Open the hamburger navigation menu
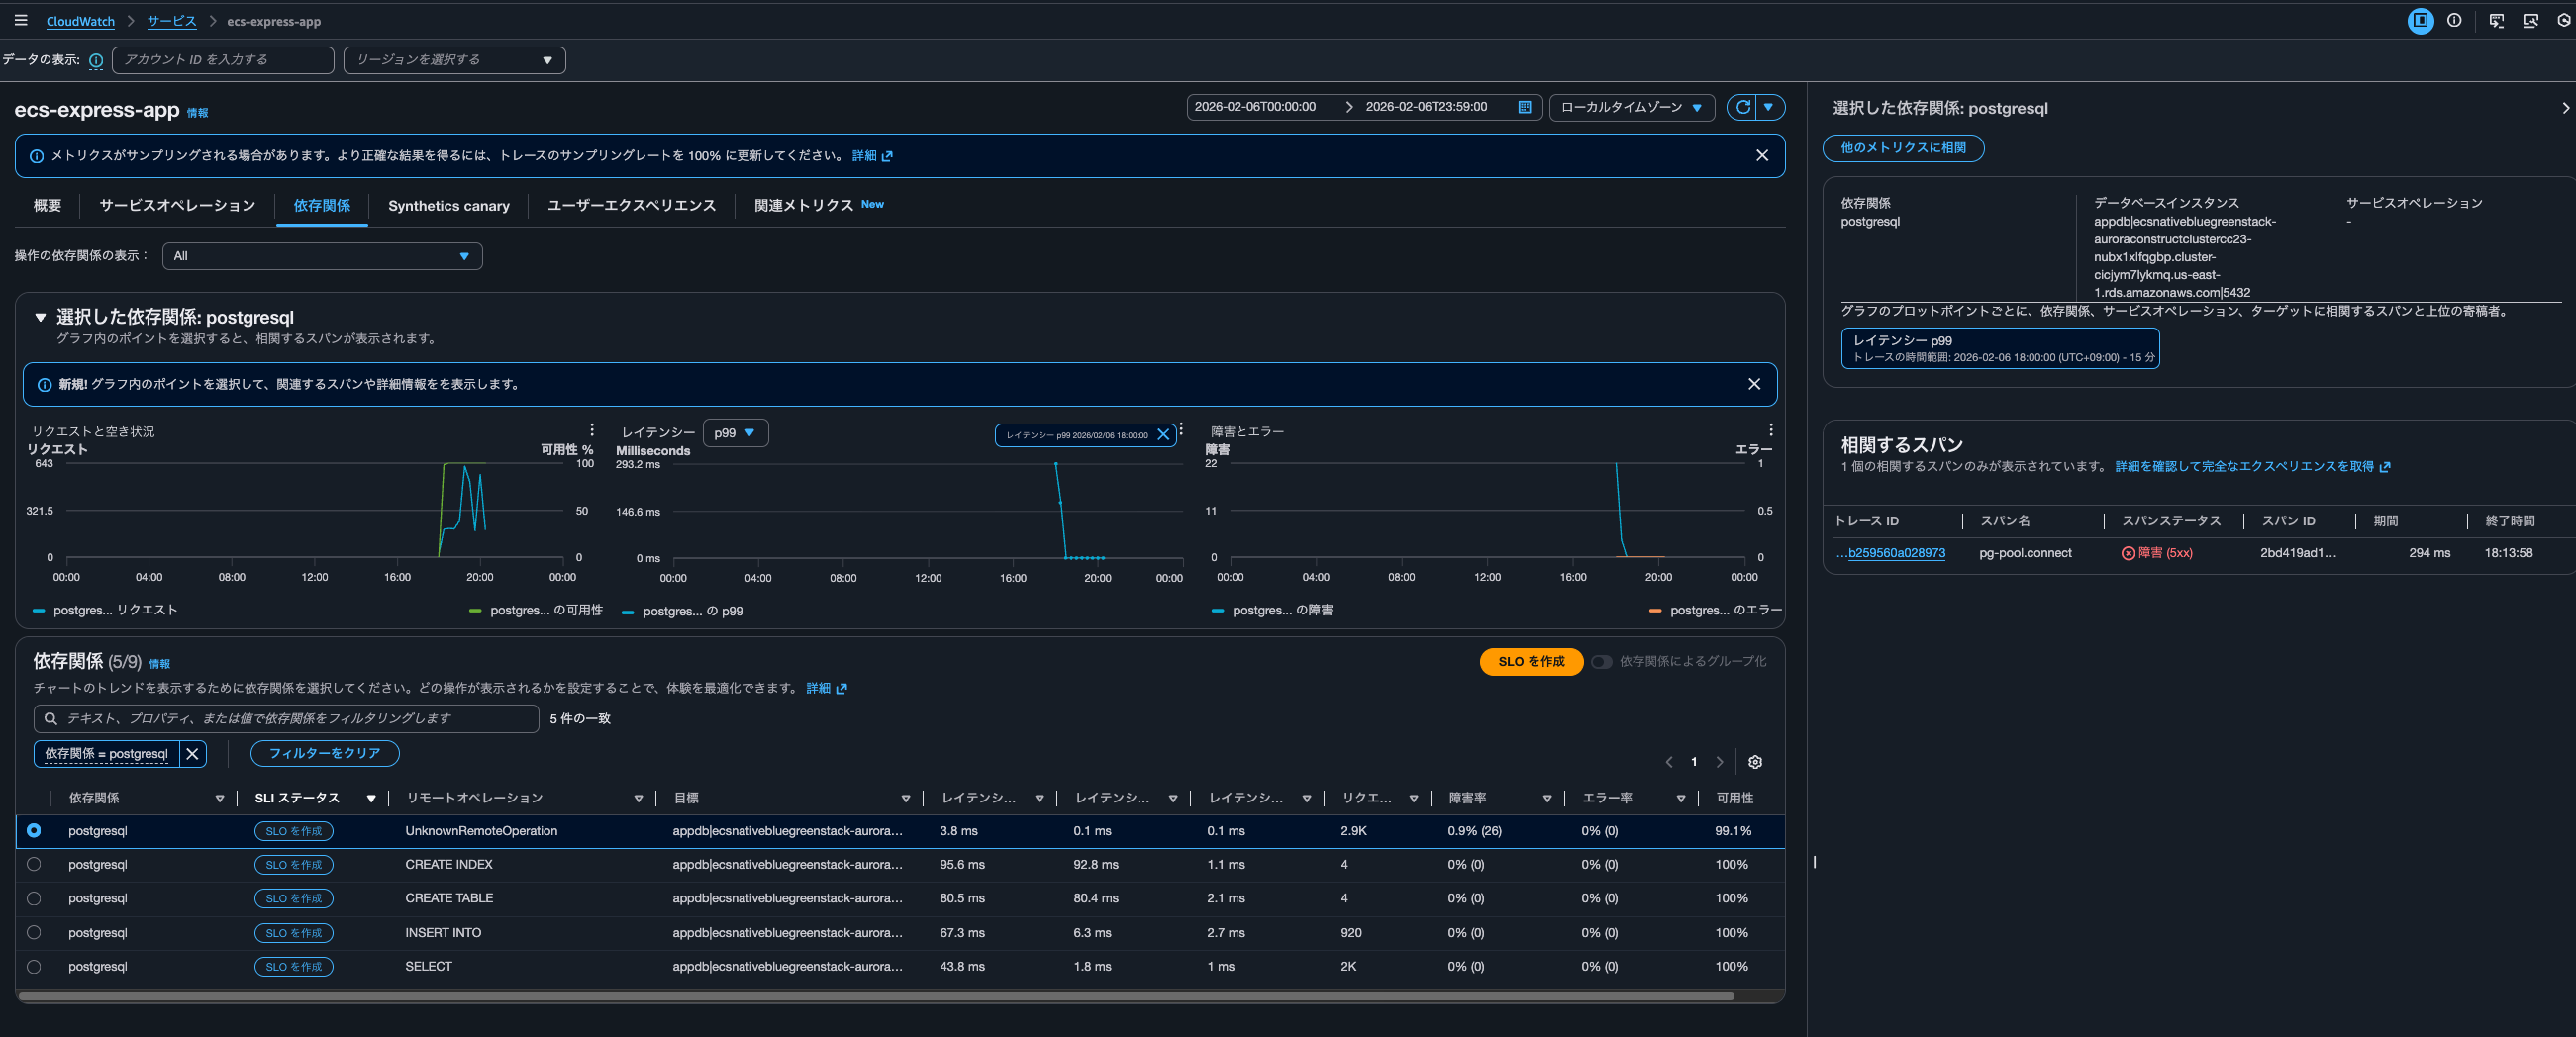Screen dimensions: 2576x1037 pyautogui.click(x=20, y=20)
